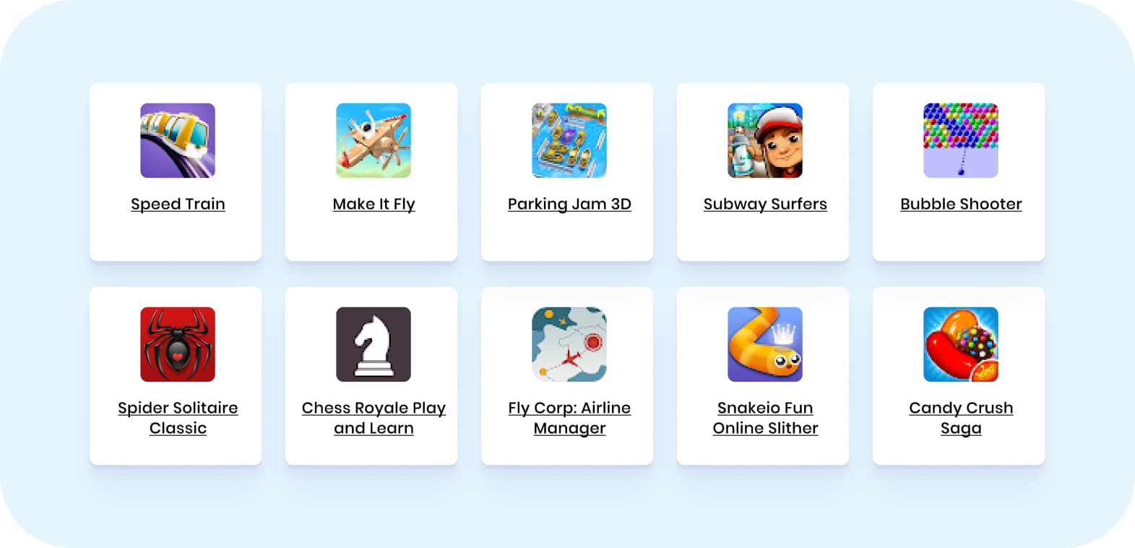The image size is (1135, 548).
Task: Follow Fly Corp: Airline Manager link
Action: point(569,418)
